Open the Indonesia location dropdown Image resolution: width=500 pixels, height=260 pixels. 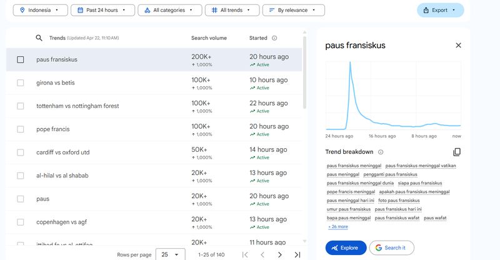[41, 10]
